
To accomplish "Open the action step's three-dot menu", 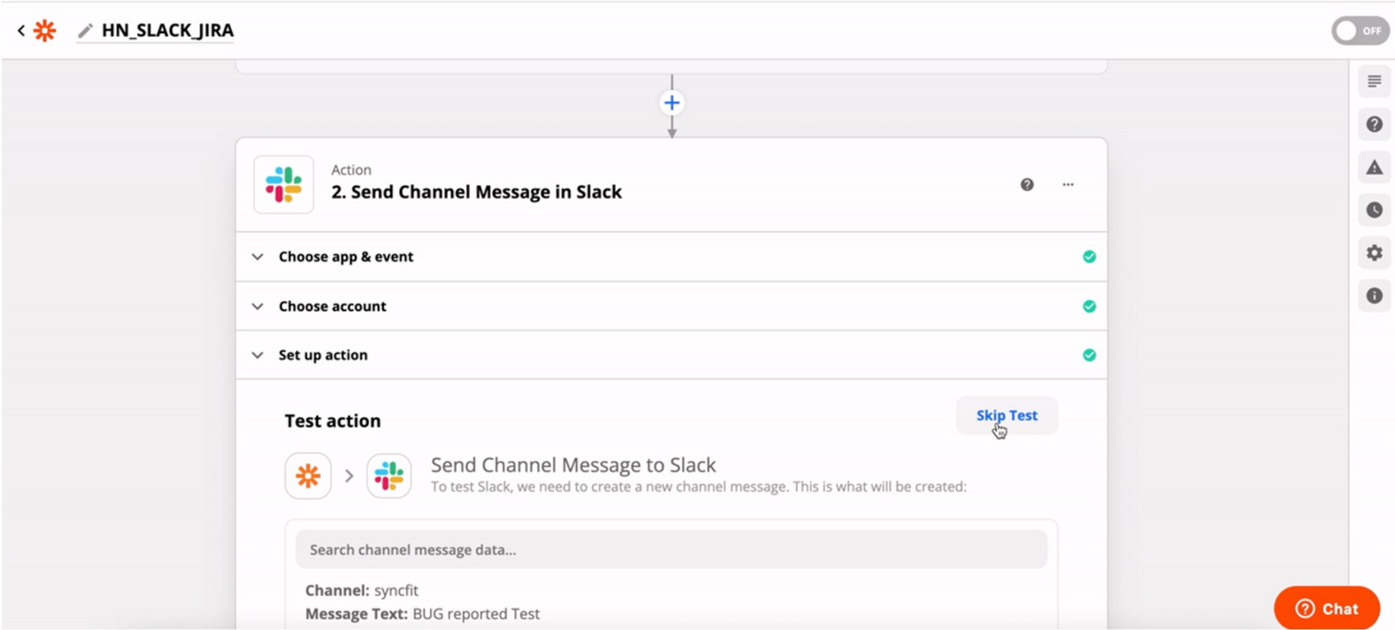I will [x=1068, y=185].
